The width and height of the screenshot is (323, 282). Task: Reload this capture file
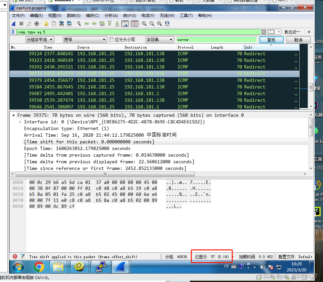(69, 24)
